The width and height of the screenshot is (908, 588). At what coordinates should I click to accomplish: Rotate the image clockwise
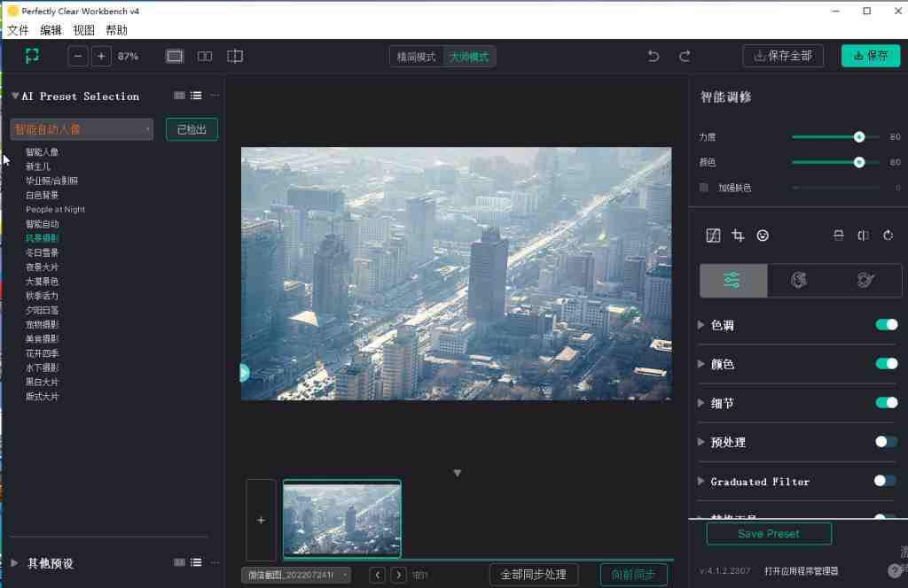click(x=888, y=236)
